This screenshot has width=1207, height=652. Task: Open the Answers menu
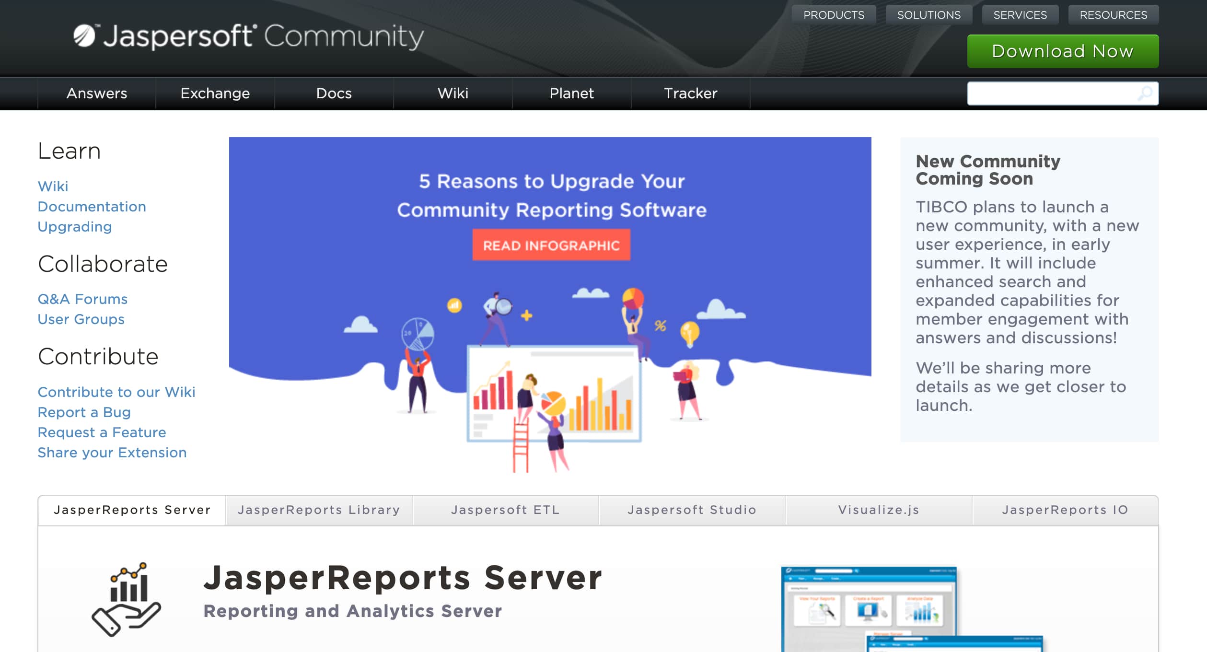coord(96,93)
